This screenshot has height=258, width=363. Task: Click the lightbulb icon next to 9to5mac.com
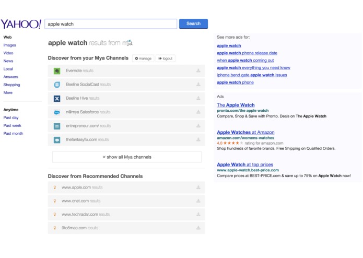55,228
